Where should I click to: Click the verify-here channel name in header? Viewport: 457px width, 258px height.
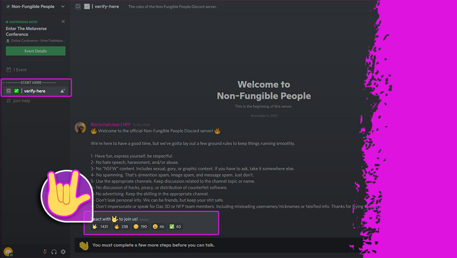pyautogui.click(x=107, y=7)
